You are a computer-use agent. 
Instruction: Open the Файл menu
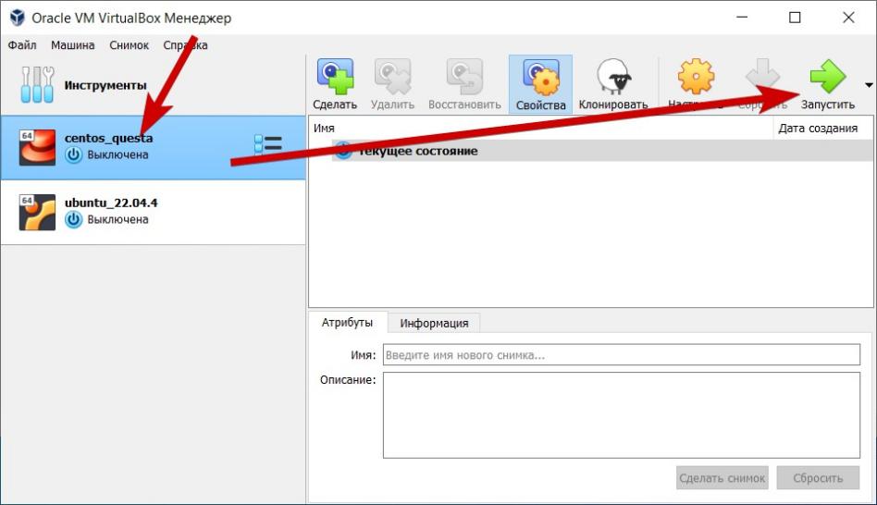(x=22, y=44)
